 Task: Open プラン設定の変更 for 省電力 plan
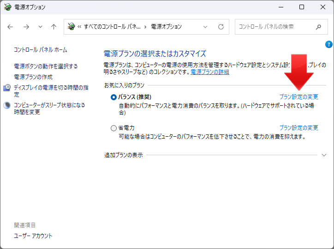pos(298,128)
